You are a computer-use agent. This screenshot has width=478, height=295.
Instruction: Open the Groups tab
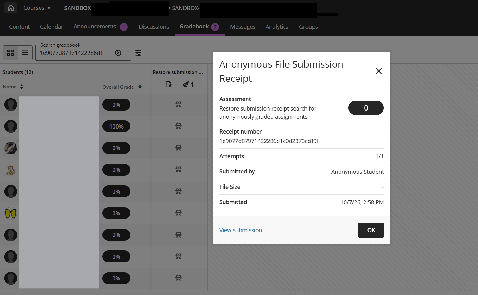pyautogui.click(x=309, y=27)
